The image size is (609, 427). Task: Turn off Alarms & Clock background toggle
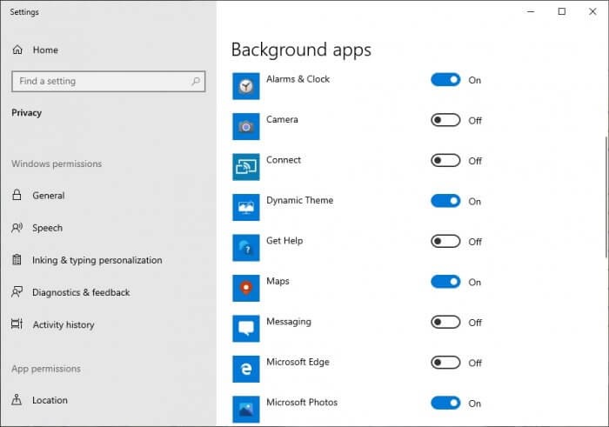[445, 80]
